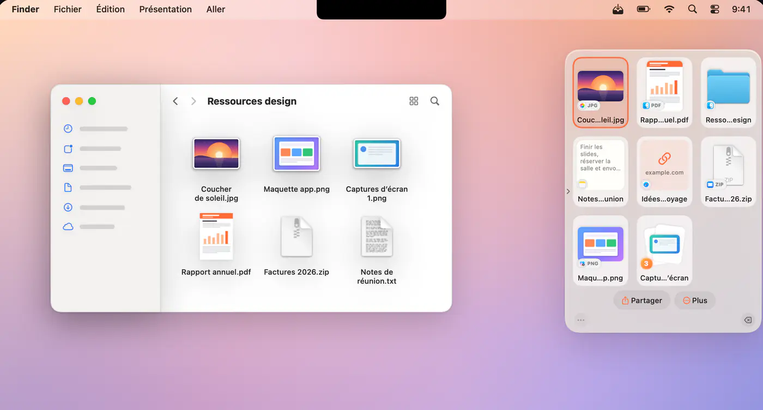Switch view using the Finder grid icon
The width and height of the screenshot is (763, 410).
click(x=414, y=101)
